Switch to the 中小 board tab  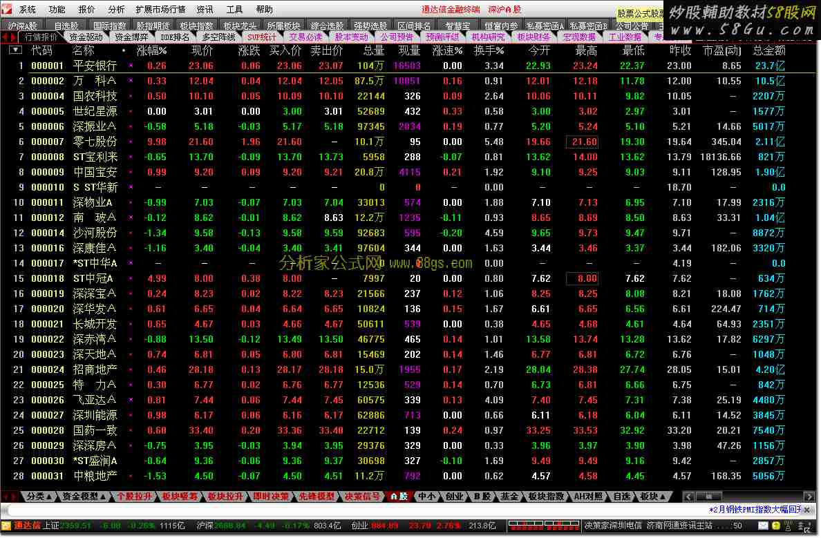click(426, 496)
